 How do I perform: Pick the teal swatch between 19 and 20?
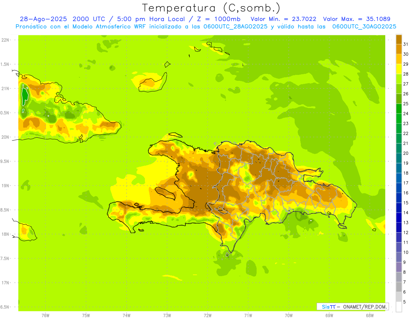(x=399, y=158)
